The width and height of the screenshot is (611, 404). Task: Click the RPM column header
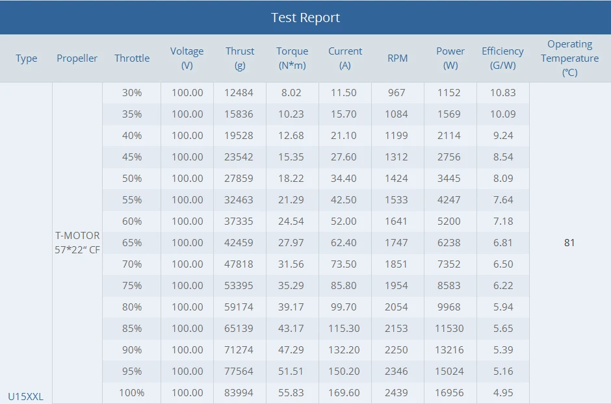click(397, 58)
